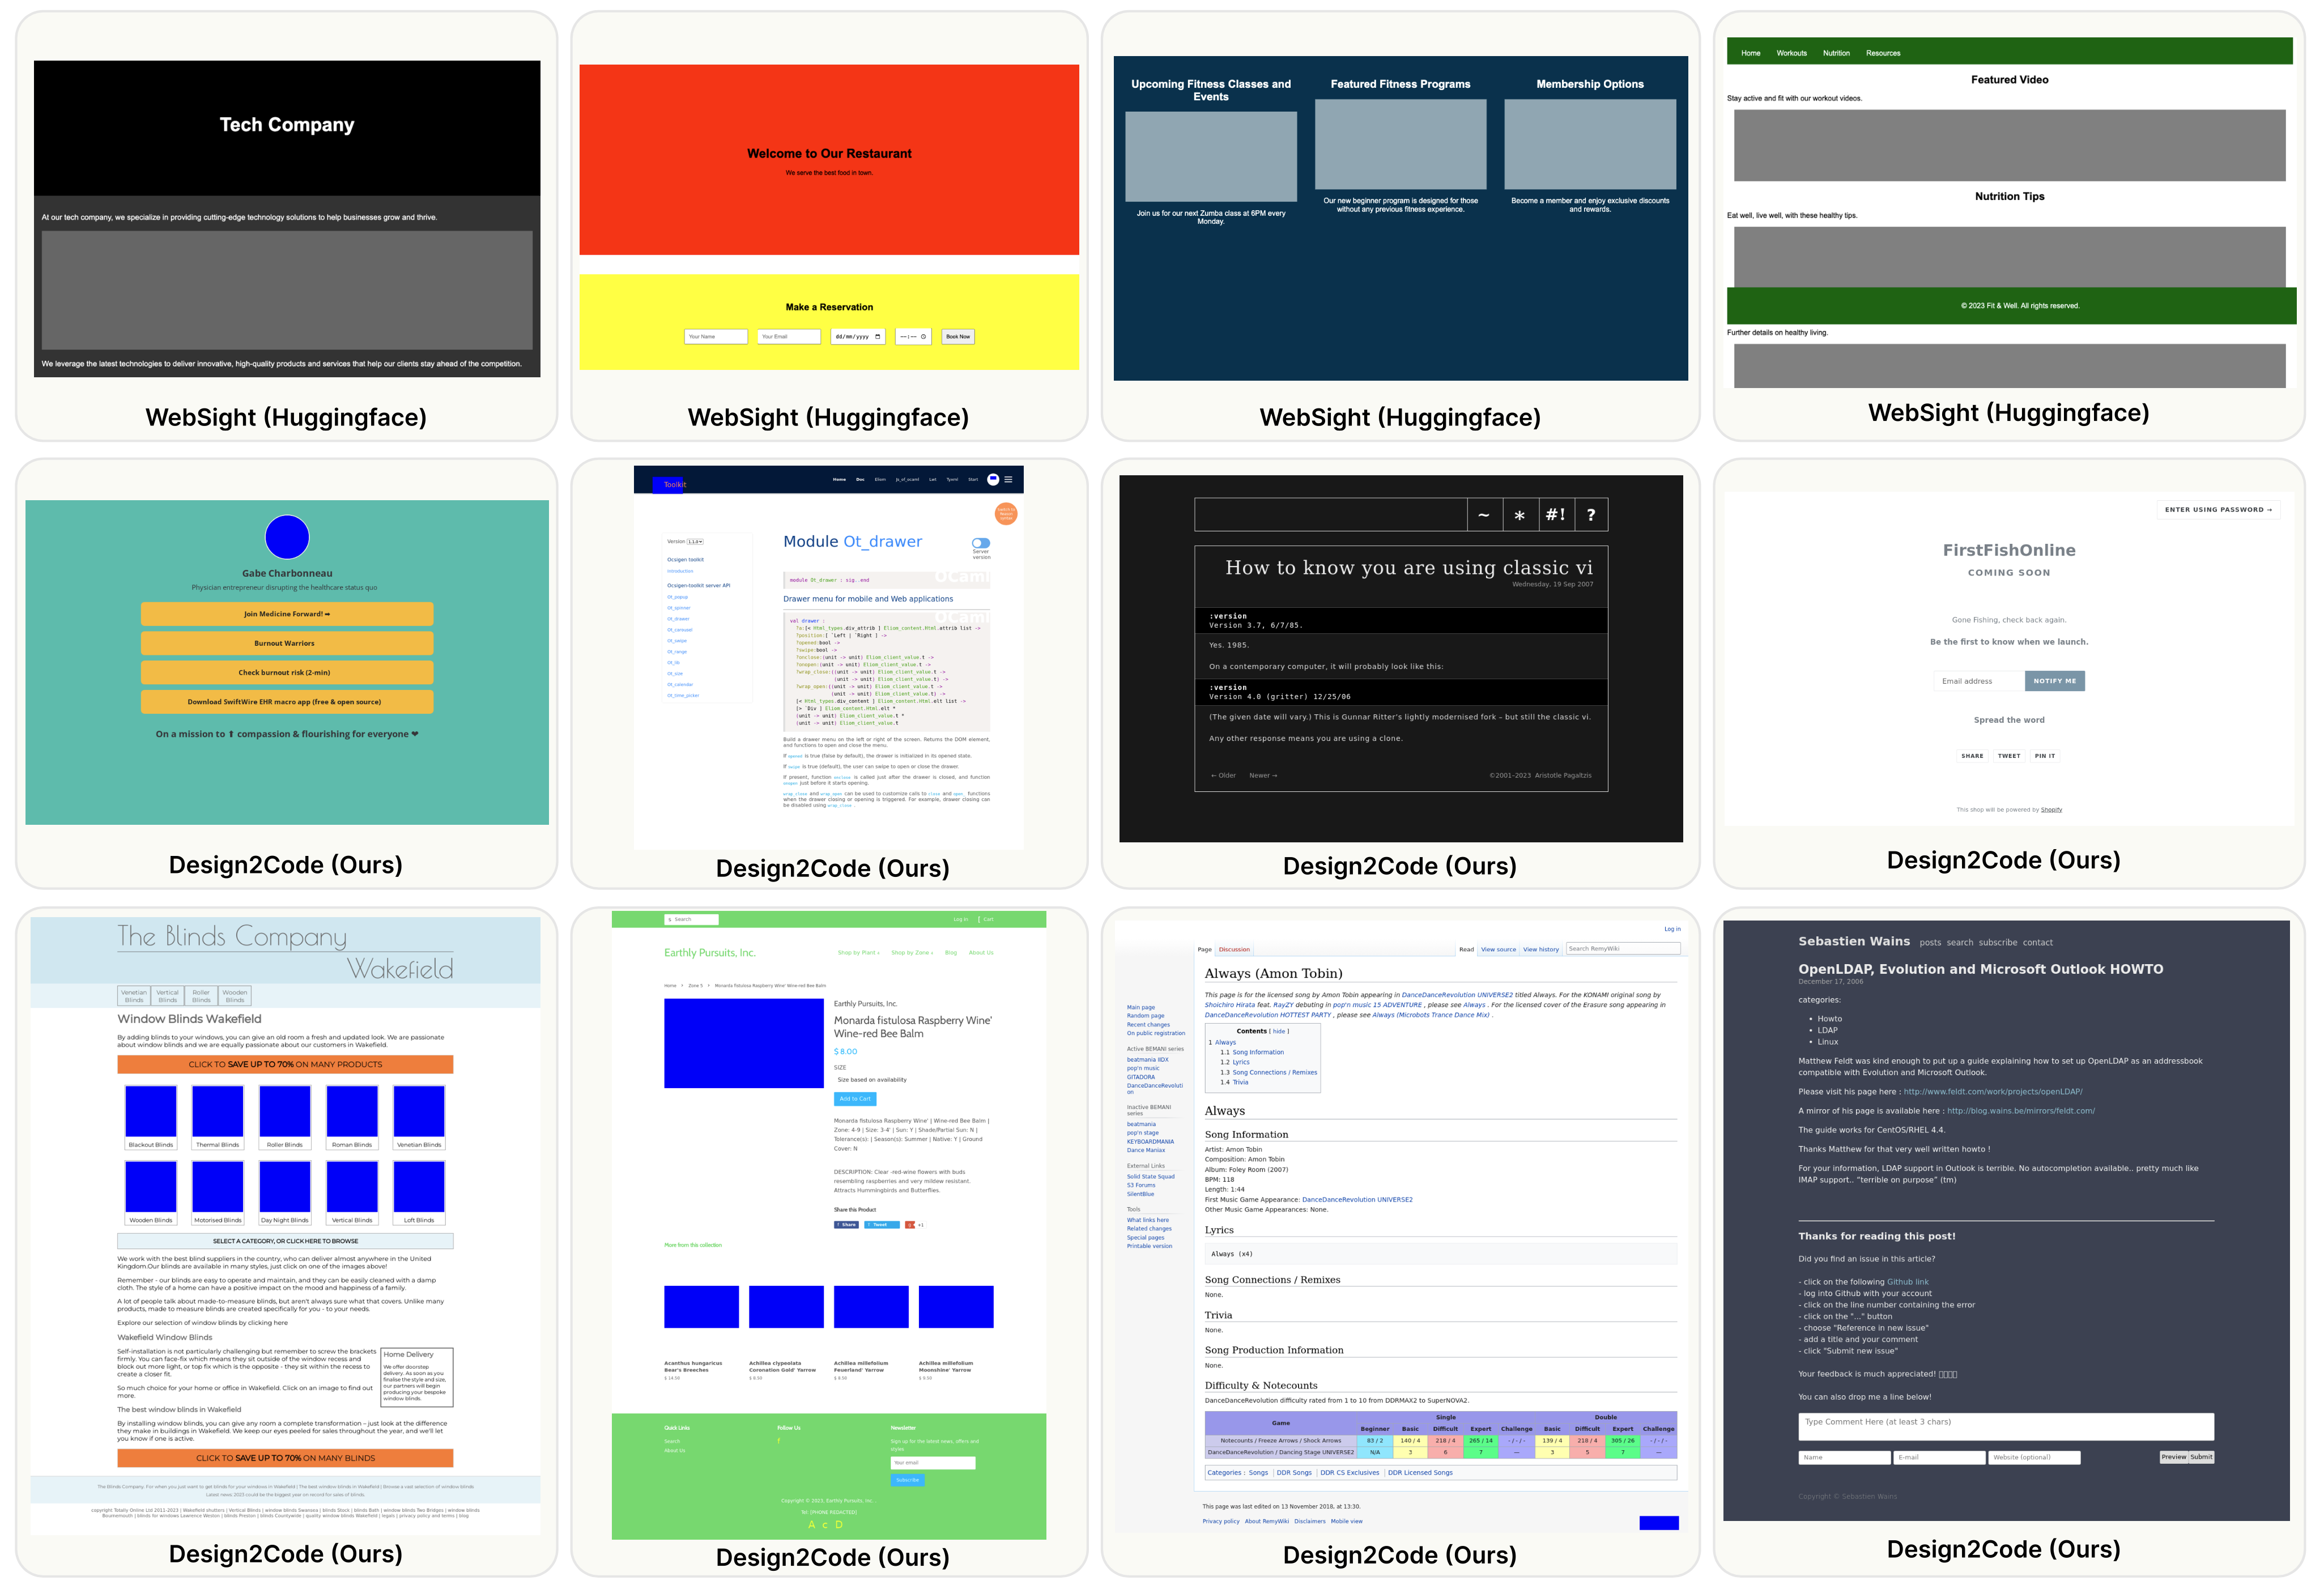Hide the Contents box on the Always wiki page
This screenshot has height=1585, width=2324.
pyautogui.click(x=1280, y=1031)
